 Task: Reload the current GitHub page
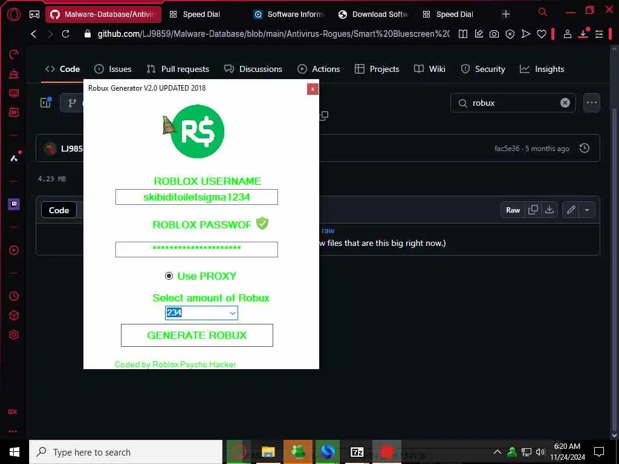(65, 34)
